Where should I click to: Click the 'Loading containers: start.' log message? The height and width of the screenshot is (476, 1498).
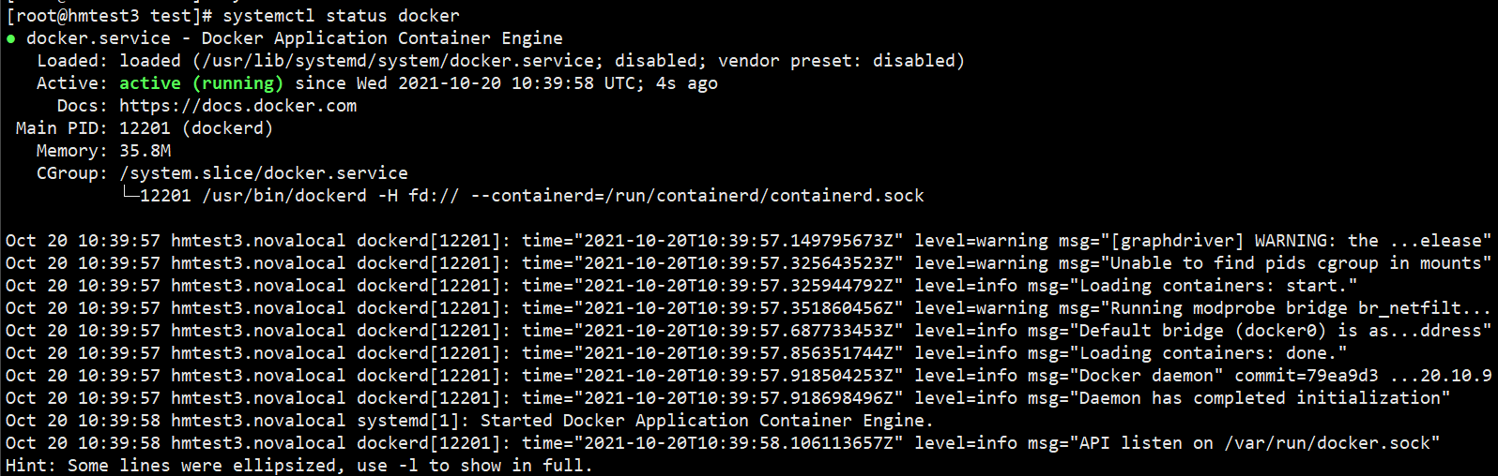tap(1217, 286)
